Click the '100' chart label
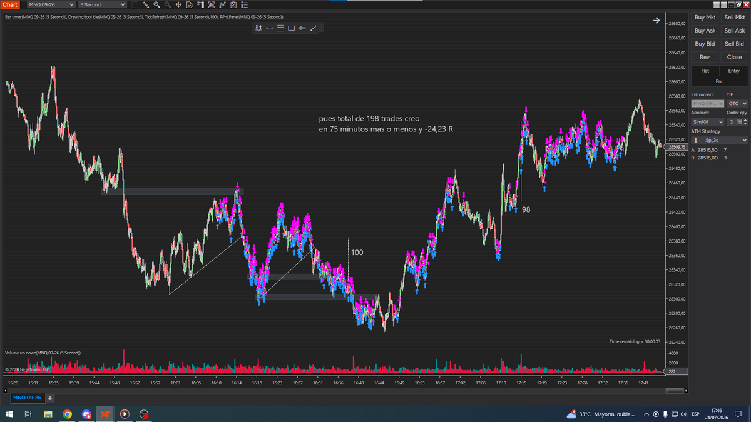Viewport: 751px width, 422px height. coord(357,253)
